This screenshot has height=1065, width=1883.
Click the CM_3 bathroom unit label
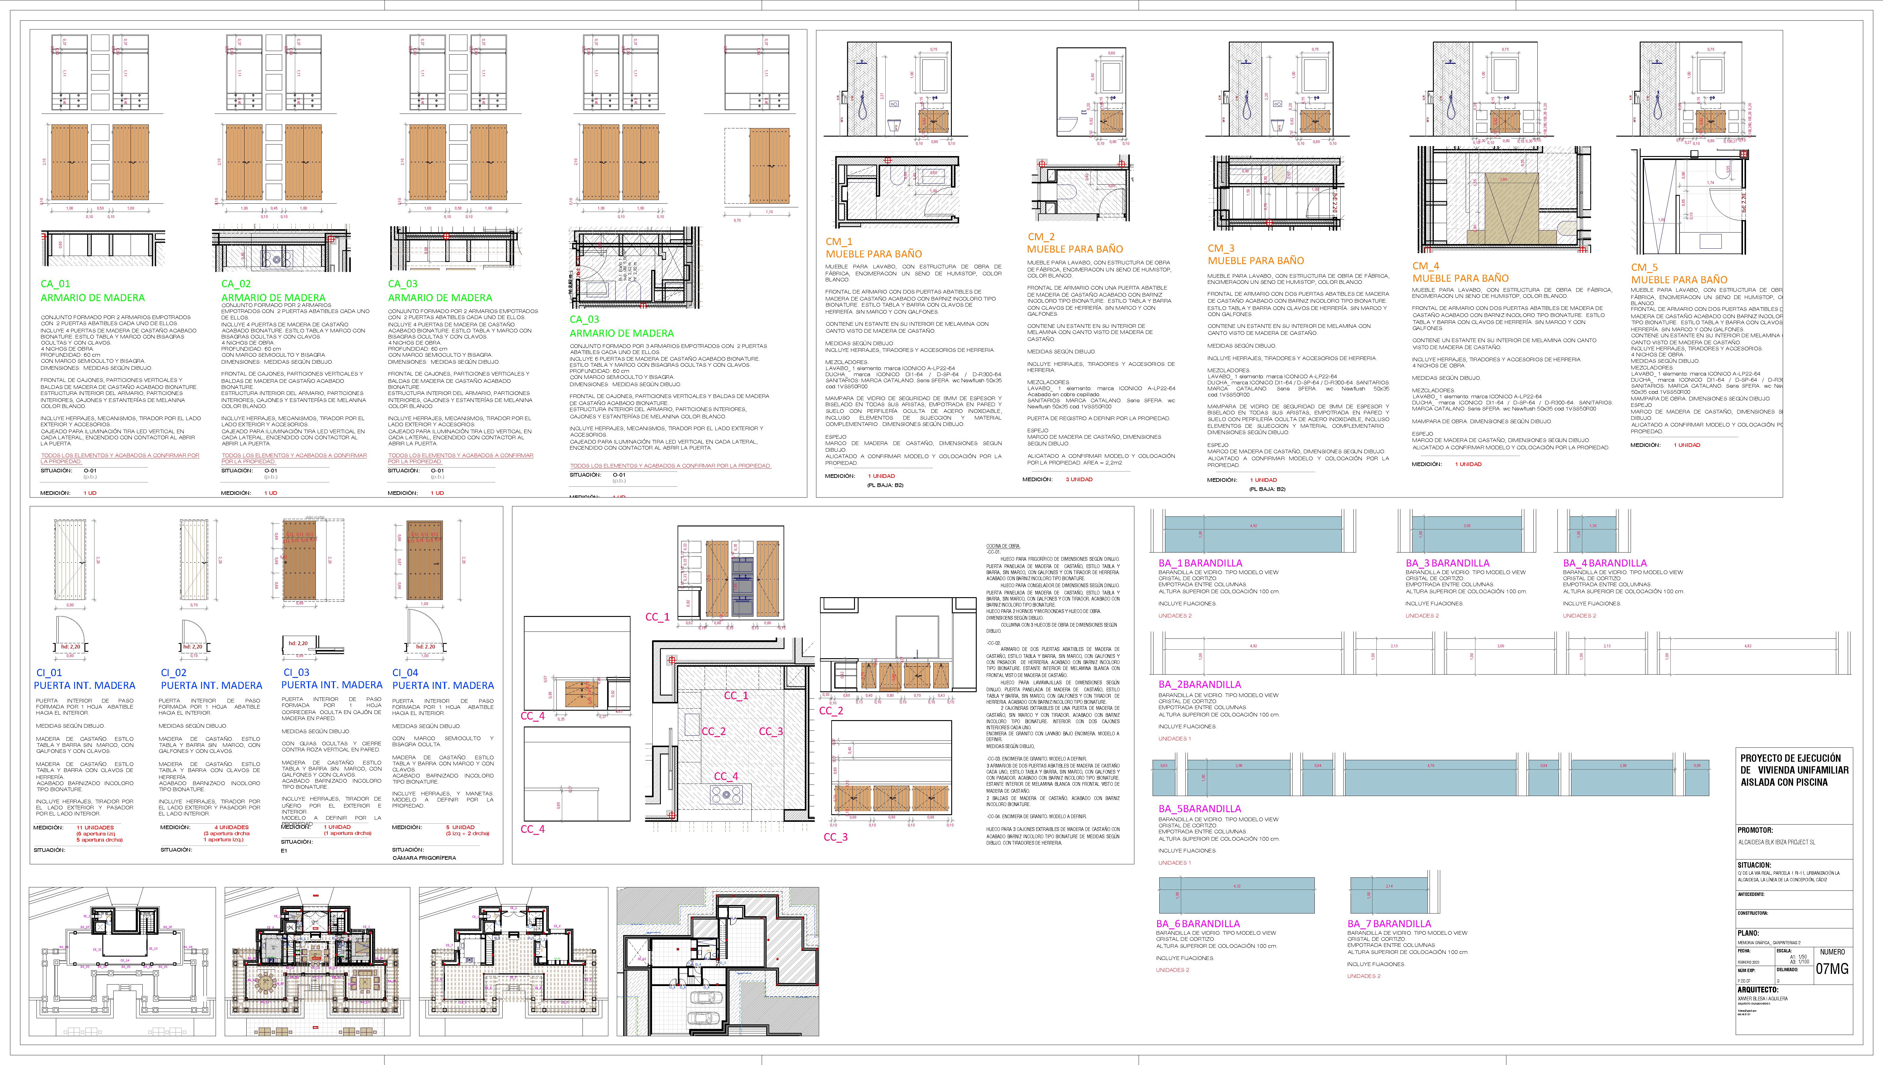(1221, 249)
